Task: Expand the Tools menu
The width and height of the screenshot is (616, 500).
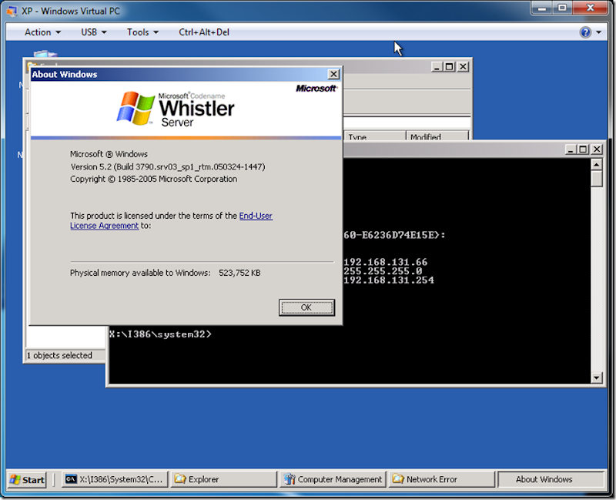Action: (142, 32)
